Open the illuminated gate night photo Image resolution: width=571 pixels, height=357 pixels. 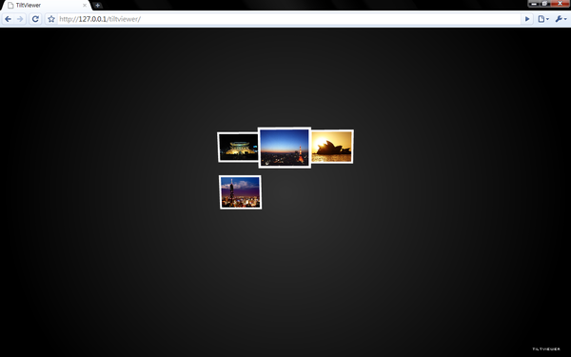click(x=238, y=148)
